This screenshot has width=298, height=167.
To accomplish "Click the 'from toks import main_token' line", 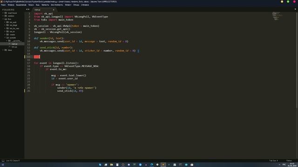I will point(54,19).
